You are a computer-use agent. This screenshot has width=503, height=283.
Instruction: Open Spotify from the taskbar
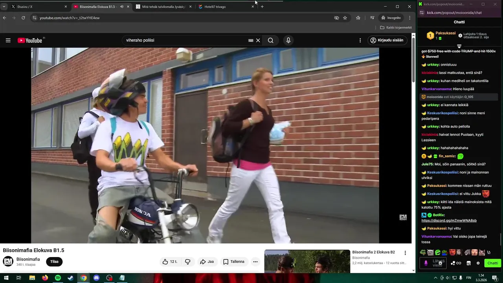[x=58, y=277]
